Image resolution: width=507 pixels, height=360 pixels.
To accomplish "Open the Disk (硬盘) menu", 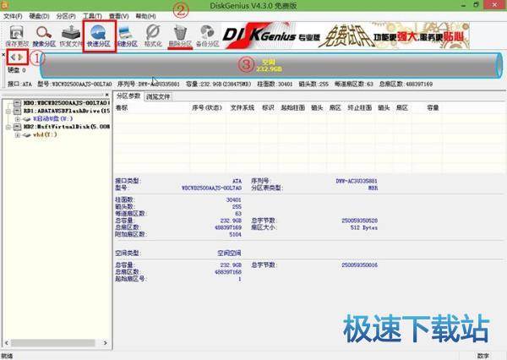I will point(39,16).
